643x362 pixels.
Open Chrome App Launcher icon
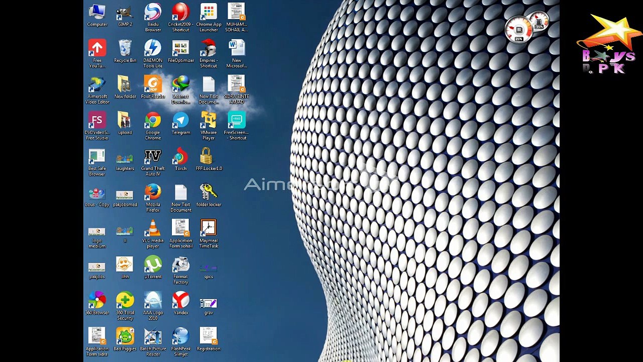[x=208, y=18]
